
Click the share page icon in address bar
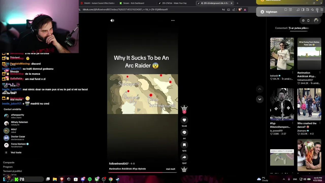[234, 10]
